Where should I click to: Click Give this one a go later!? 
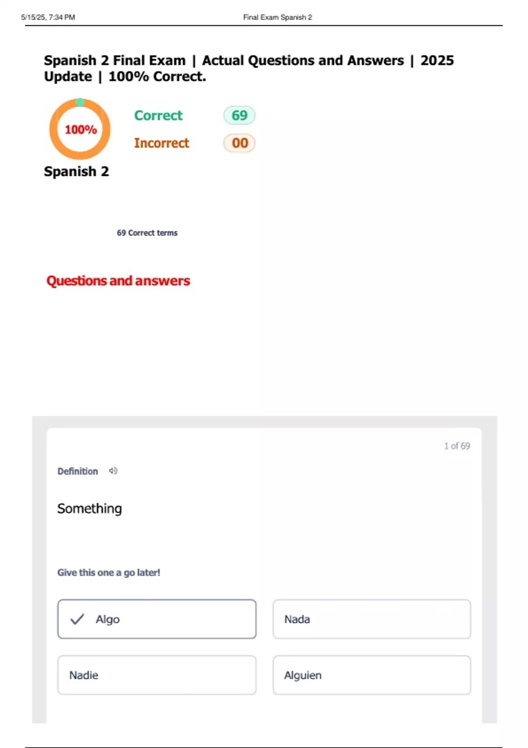(x=109, y=572)
